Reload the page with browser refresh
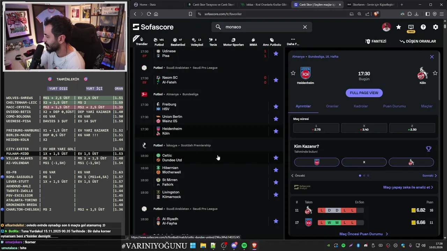447x251 pixels. [x=149, y=14]
